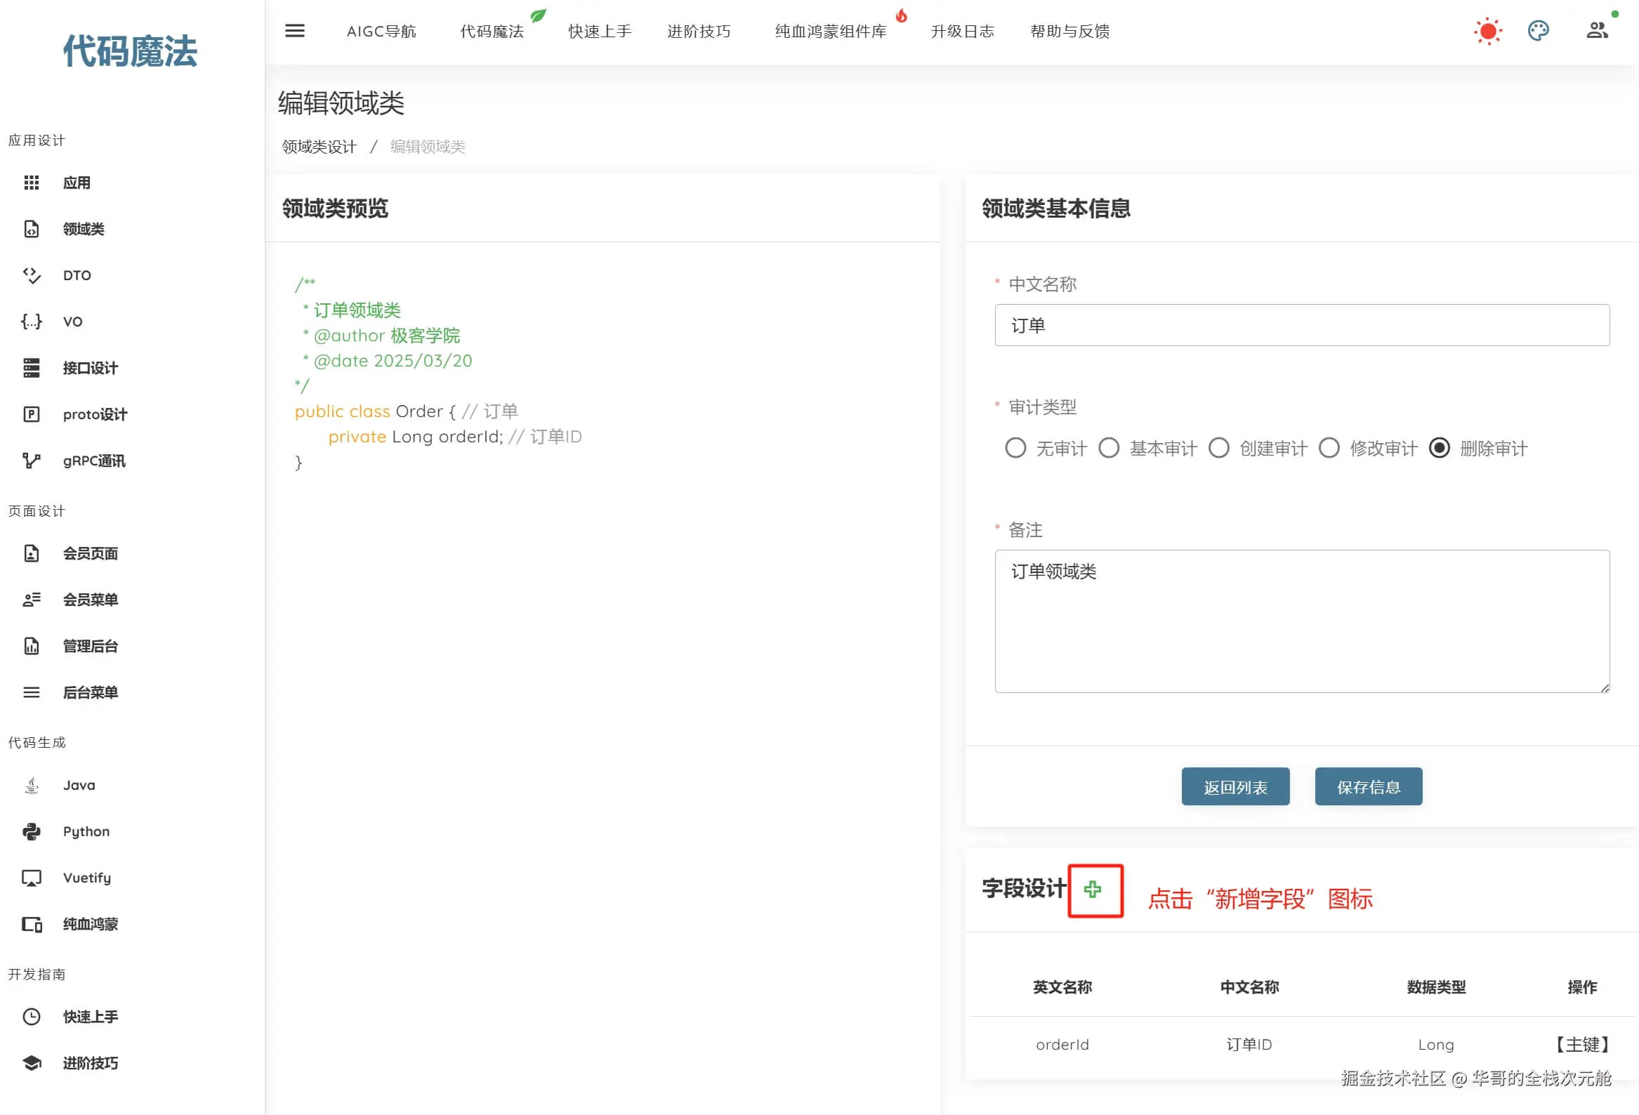Image resolution: width=1639 pixels, height=1115 pixels.
Task: Click the 领域类设计 breadcrumb link
Action: tap(320, 147)
